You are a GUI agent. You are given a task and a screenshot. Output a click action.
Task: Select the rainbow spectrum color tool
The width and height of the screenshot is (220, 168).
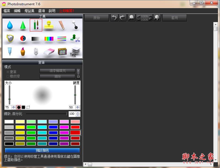click(x=49, y=39)
